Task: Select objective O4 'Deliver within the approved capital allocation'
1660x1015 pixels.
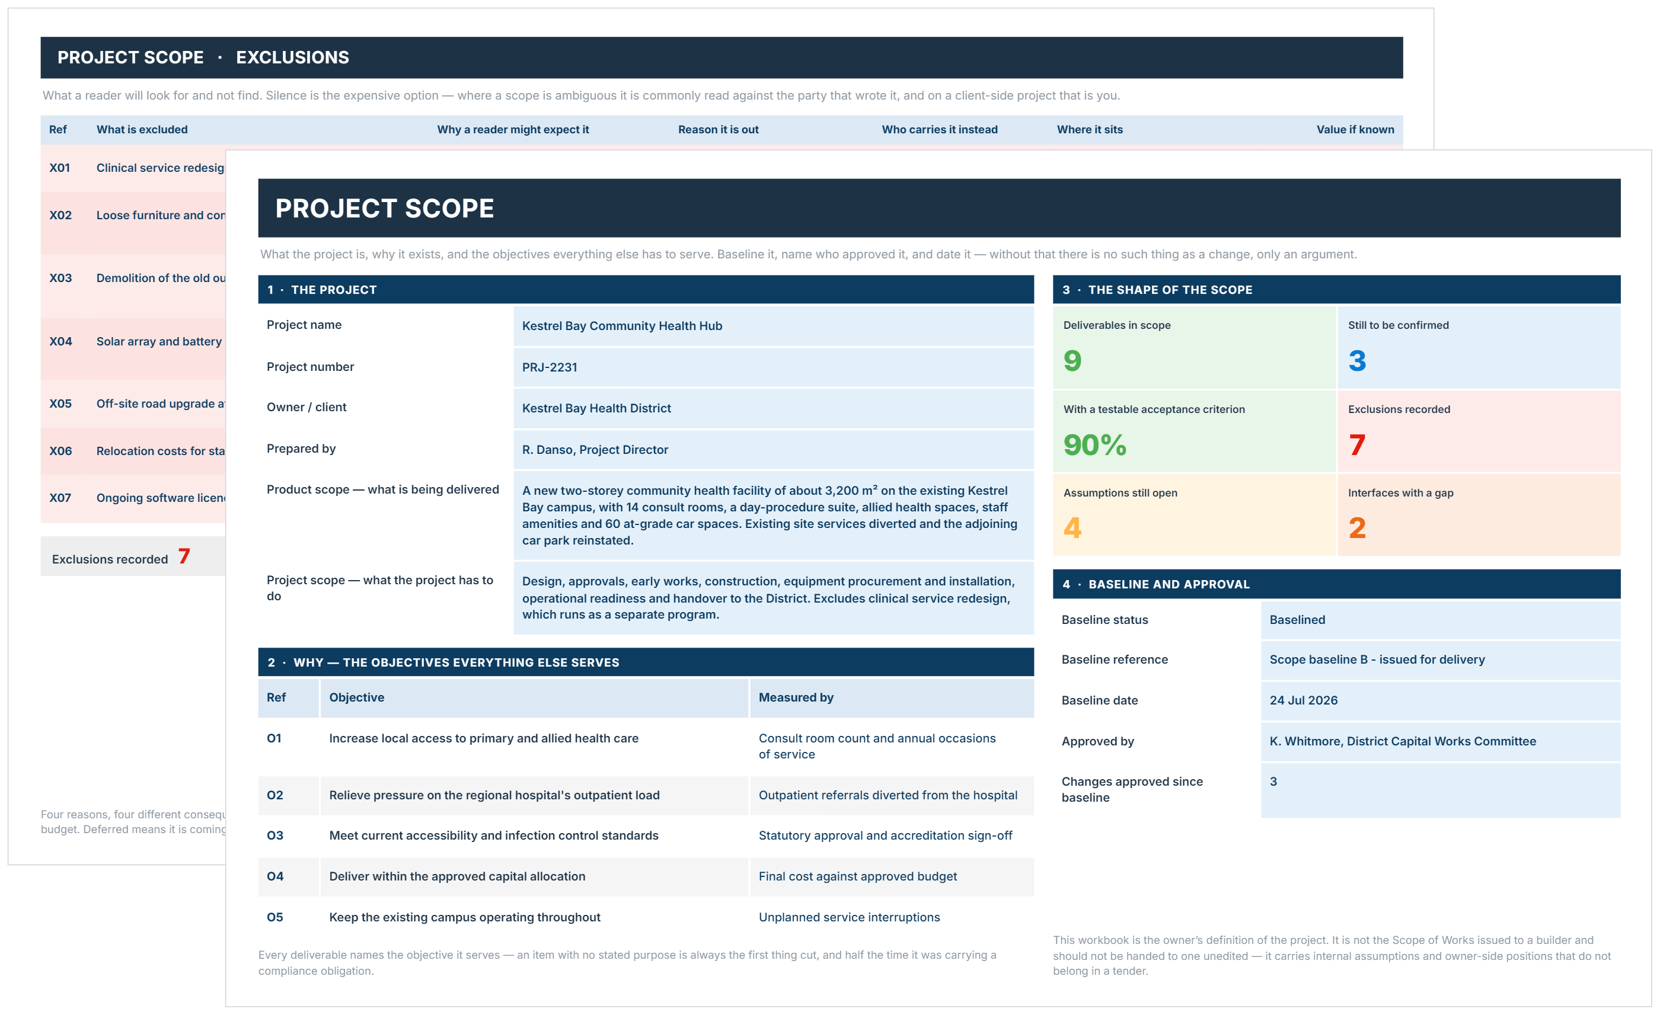Action: point(458,876)
